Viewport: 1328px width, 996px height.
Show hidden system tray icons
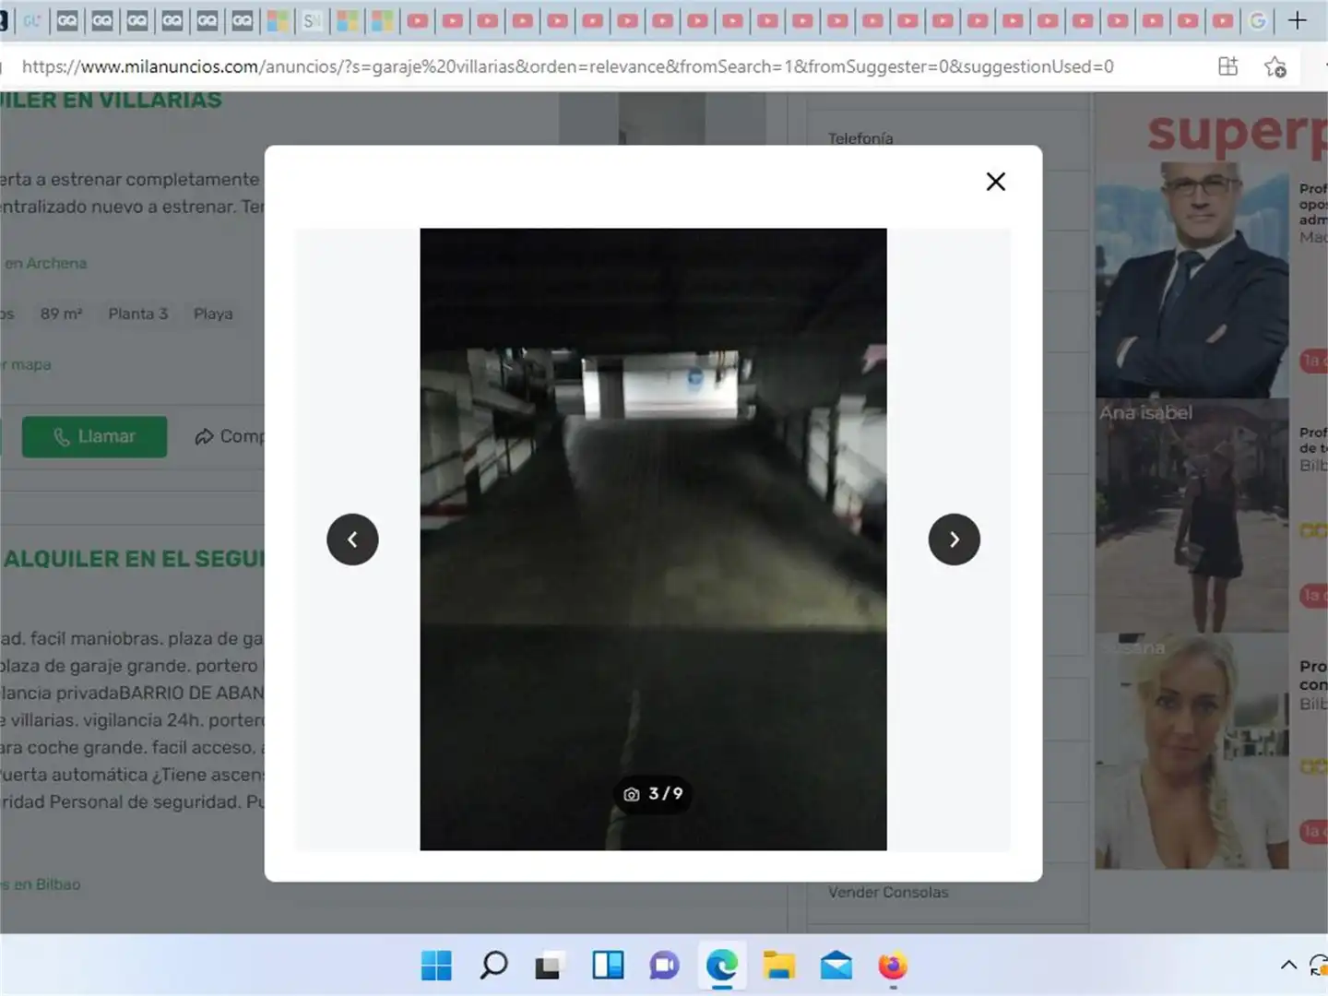click(1288, 966)
